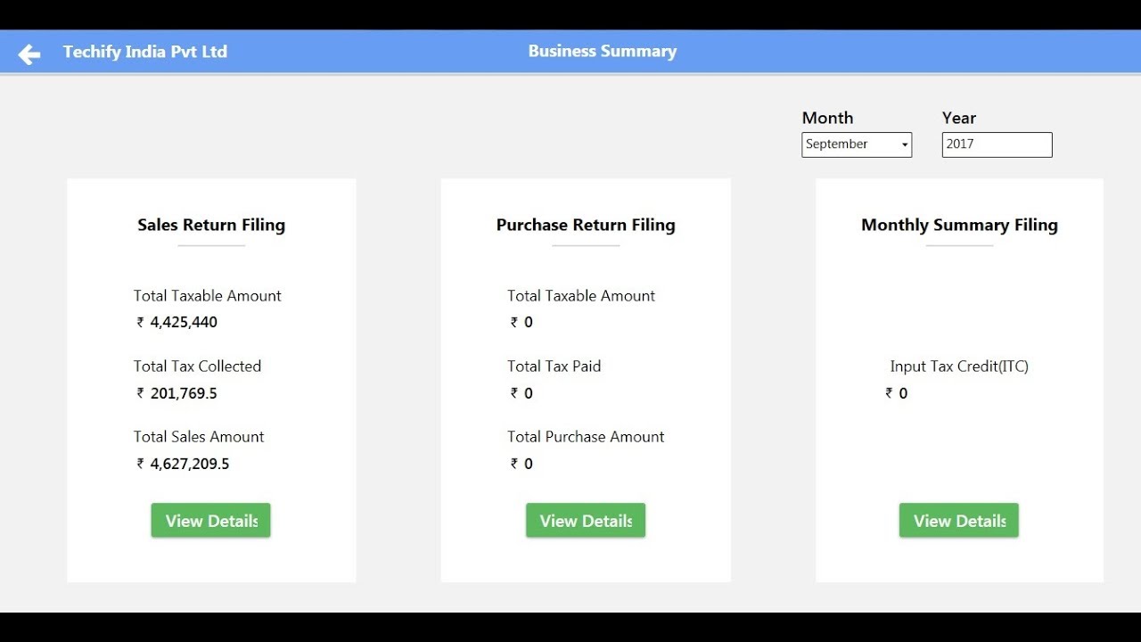Image resolution: width=1141 pixels, height=642 pixels.
Task: Click the Month label above the dropdown
Action: click(827, 118)
